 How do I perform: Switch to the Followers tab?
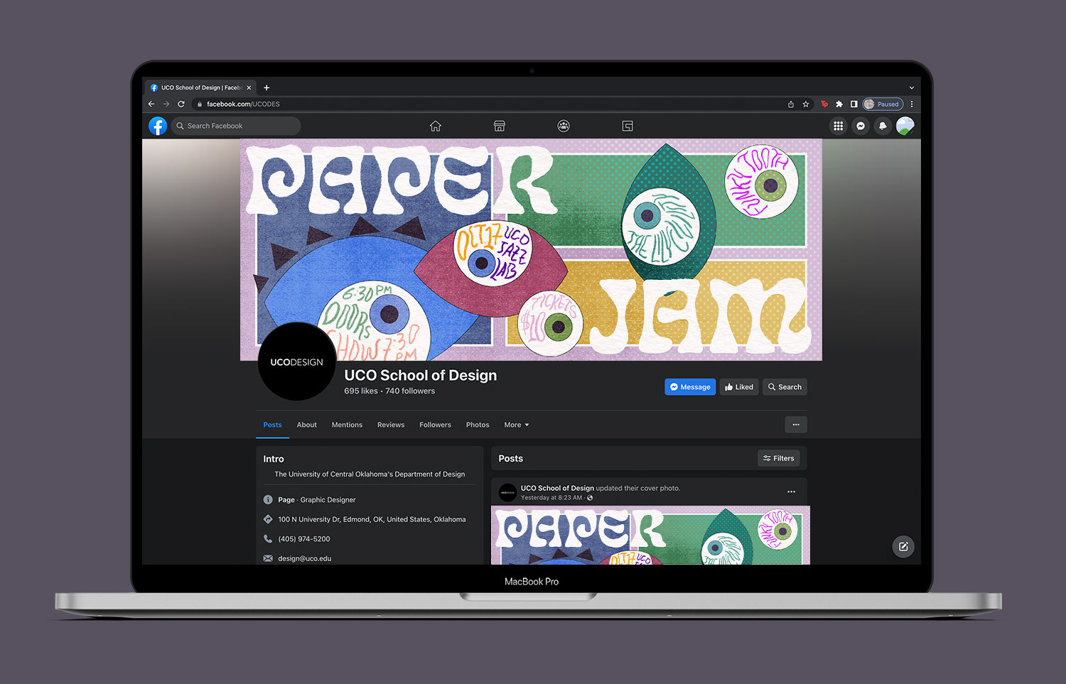click(x=435, y=425)
